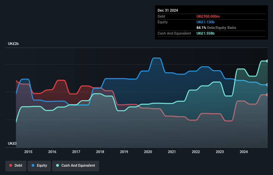This screenshot has width=273, height=175.
Task: Click the 2017 x-axis label
Action: 76,152
